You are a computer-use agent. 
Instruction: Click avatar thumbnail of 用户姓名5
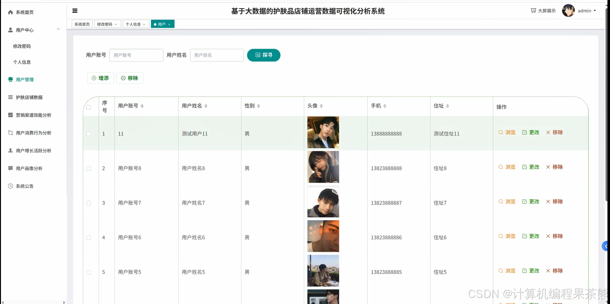click(x=323, y=271)
